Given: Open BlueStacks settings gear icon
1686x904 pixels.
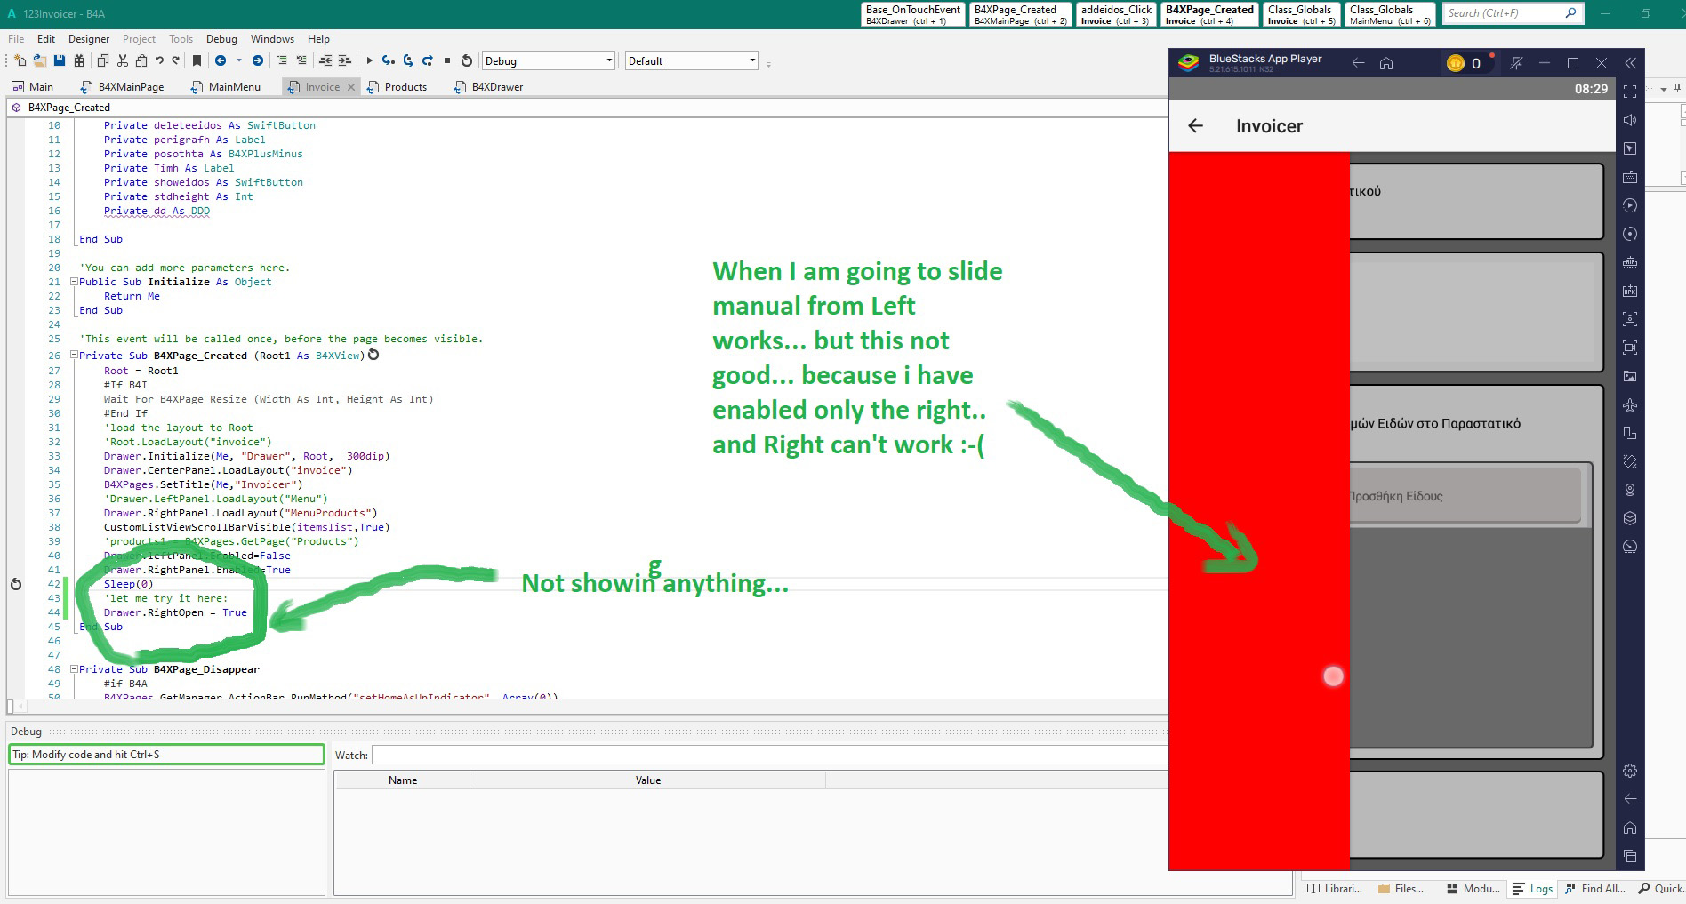Looking at the screenshot, I should [x=1630, y=771].
